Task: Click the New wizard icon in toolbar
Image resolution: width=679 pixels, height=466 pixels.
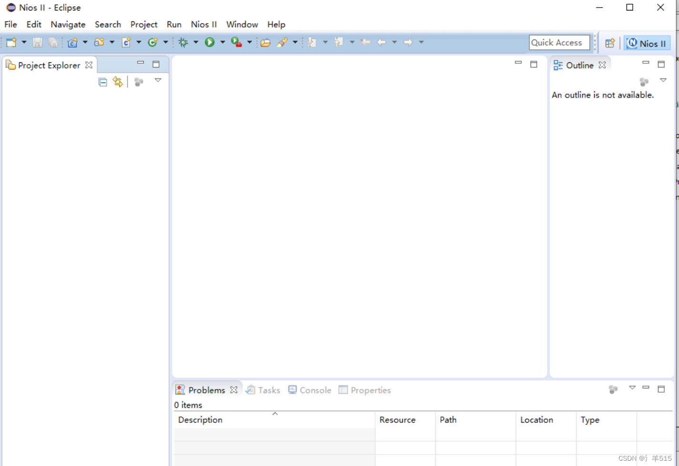Action: click(11, 42)
